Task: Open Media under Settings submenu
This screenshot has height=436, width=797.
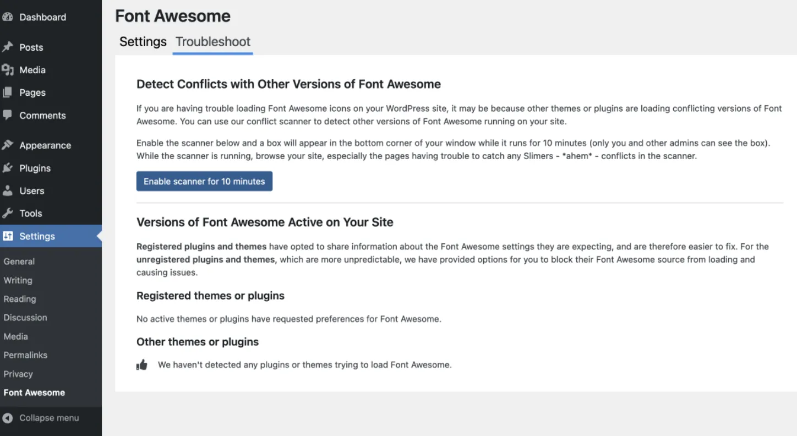Action: point(15,336)
